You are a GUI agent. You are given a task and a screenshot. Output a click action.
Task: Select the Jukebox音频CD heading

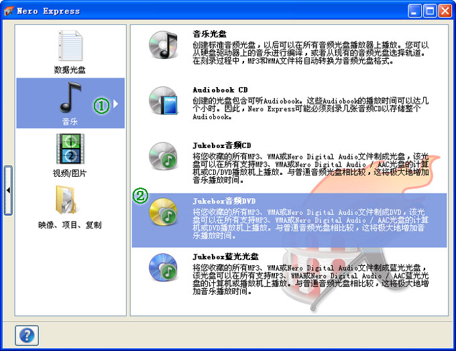[x=222, y=145]
